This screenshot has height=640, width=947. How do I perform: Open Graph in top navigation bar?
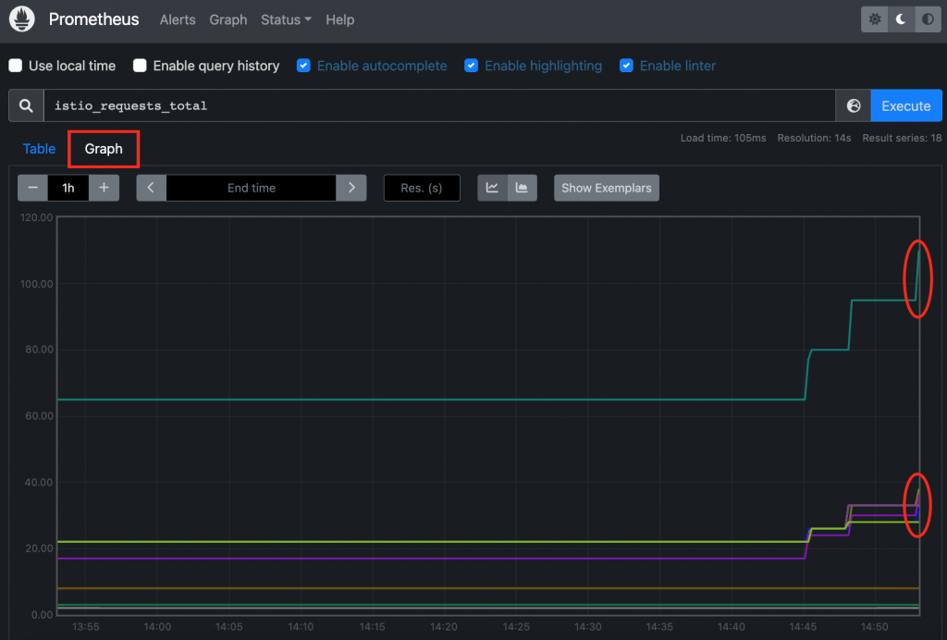pyautogui.click(x=228, y=19)
